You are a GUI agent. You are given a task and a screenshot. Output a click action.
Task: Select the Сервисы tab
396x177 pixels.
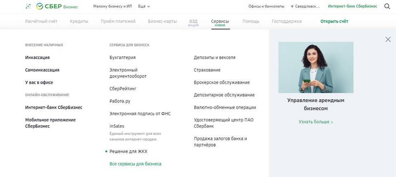(220, 21)
